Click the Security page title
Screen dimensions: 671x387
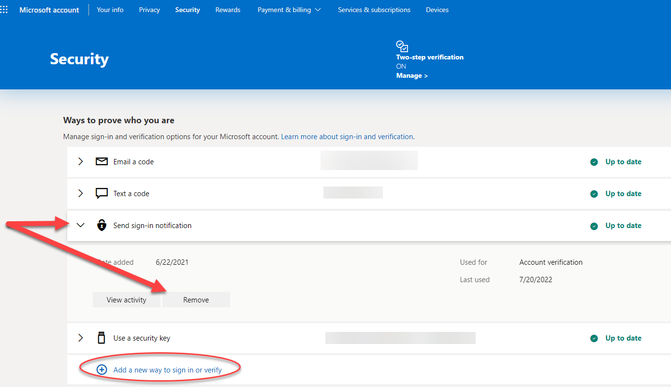[79, 59]
